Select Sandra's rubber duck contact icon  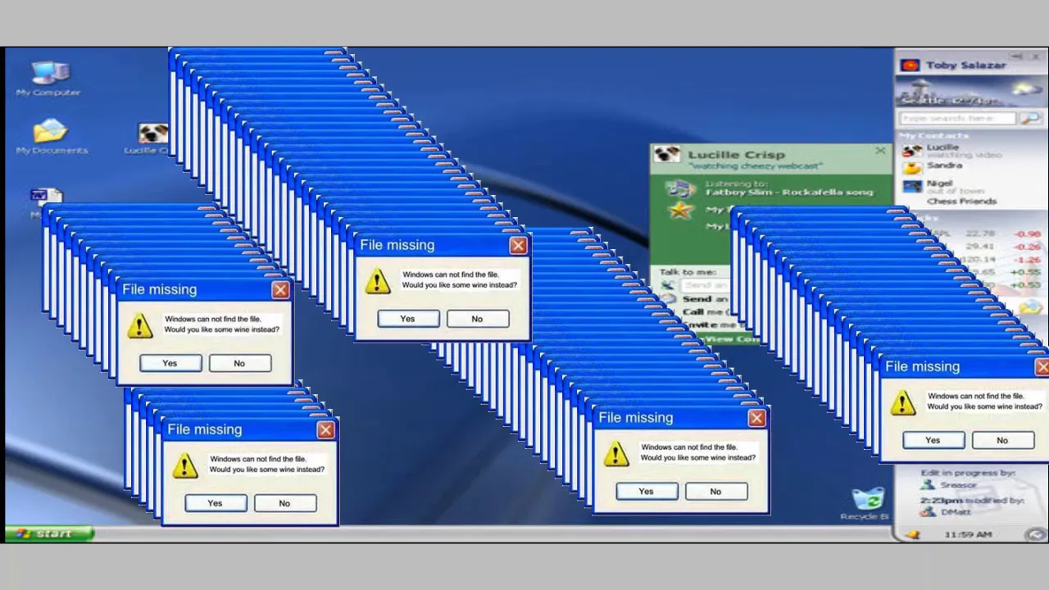point(911,168)
